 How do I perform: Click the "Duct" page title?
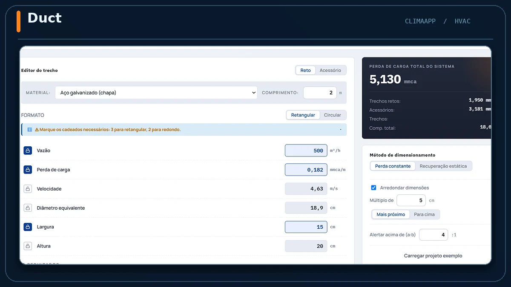45,18
